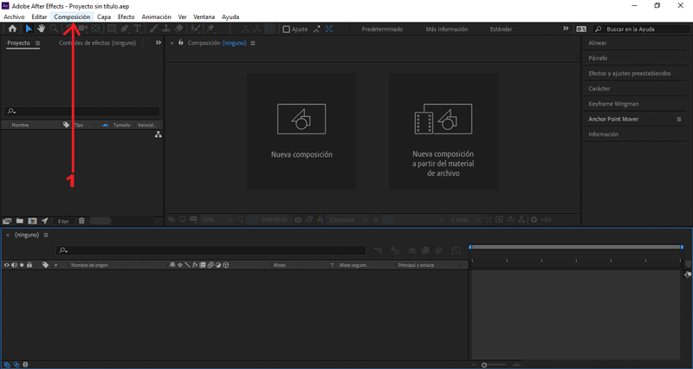Select the Selection arrow tool
Viewport: 693px width, 369px height.
[x=28, y=29]
